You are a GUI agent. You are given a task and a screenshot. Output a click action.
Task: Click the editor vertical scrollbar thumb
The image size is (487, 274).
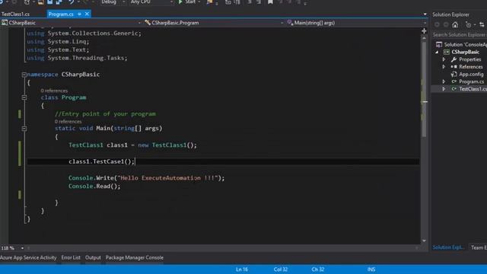pos(424,89)
